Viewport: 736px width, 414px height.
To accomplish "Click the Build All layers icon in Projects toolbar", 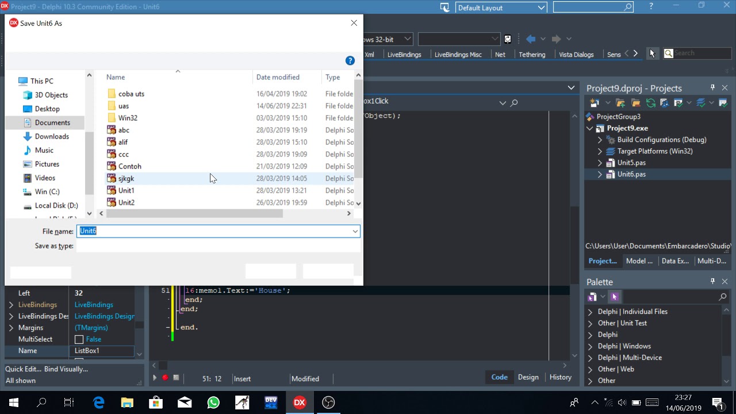I will tap(701, 103).
